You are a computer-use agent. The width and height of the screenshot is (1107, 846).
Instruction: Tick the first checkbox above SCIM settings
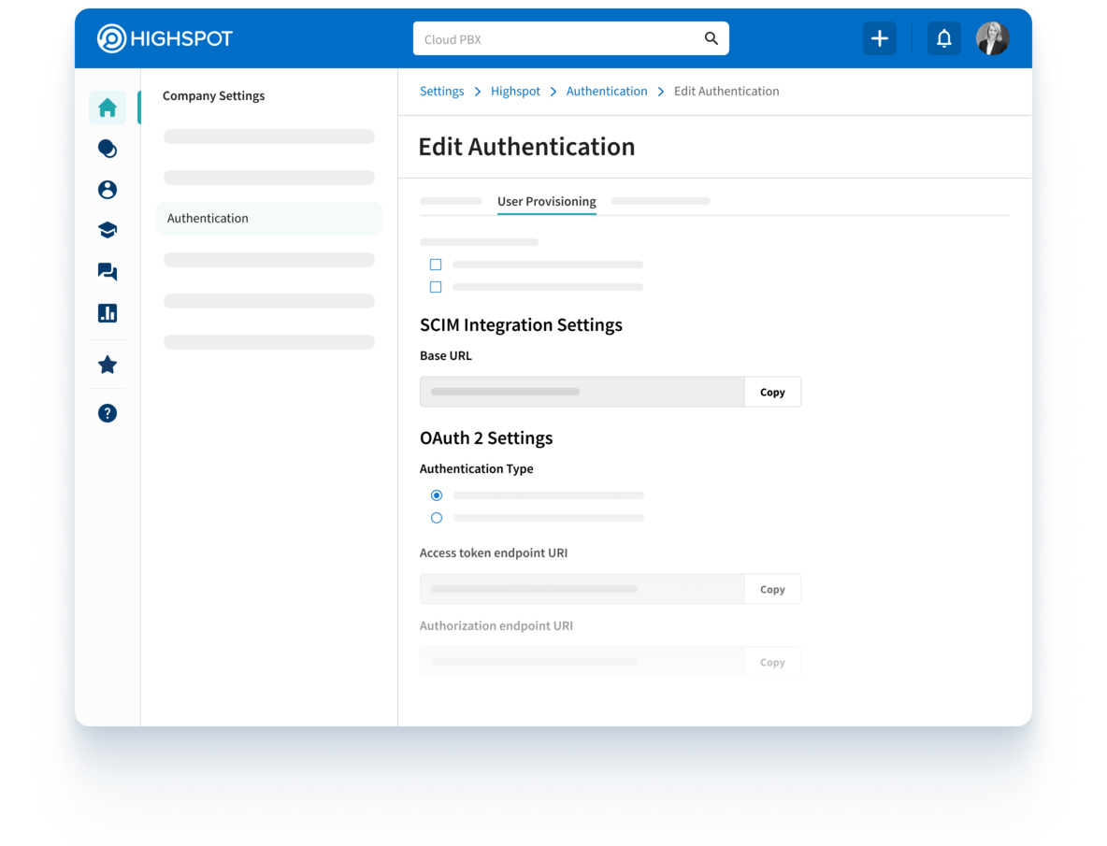pos(436,265)
